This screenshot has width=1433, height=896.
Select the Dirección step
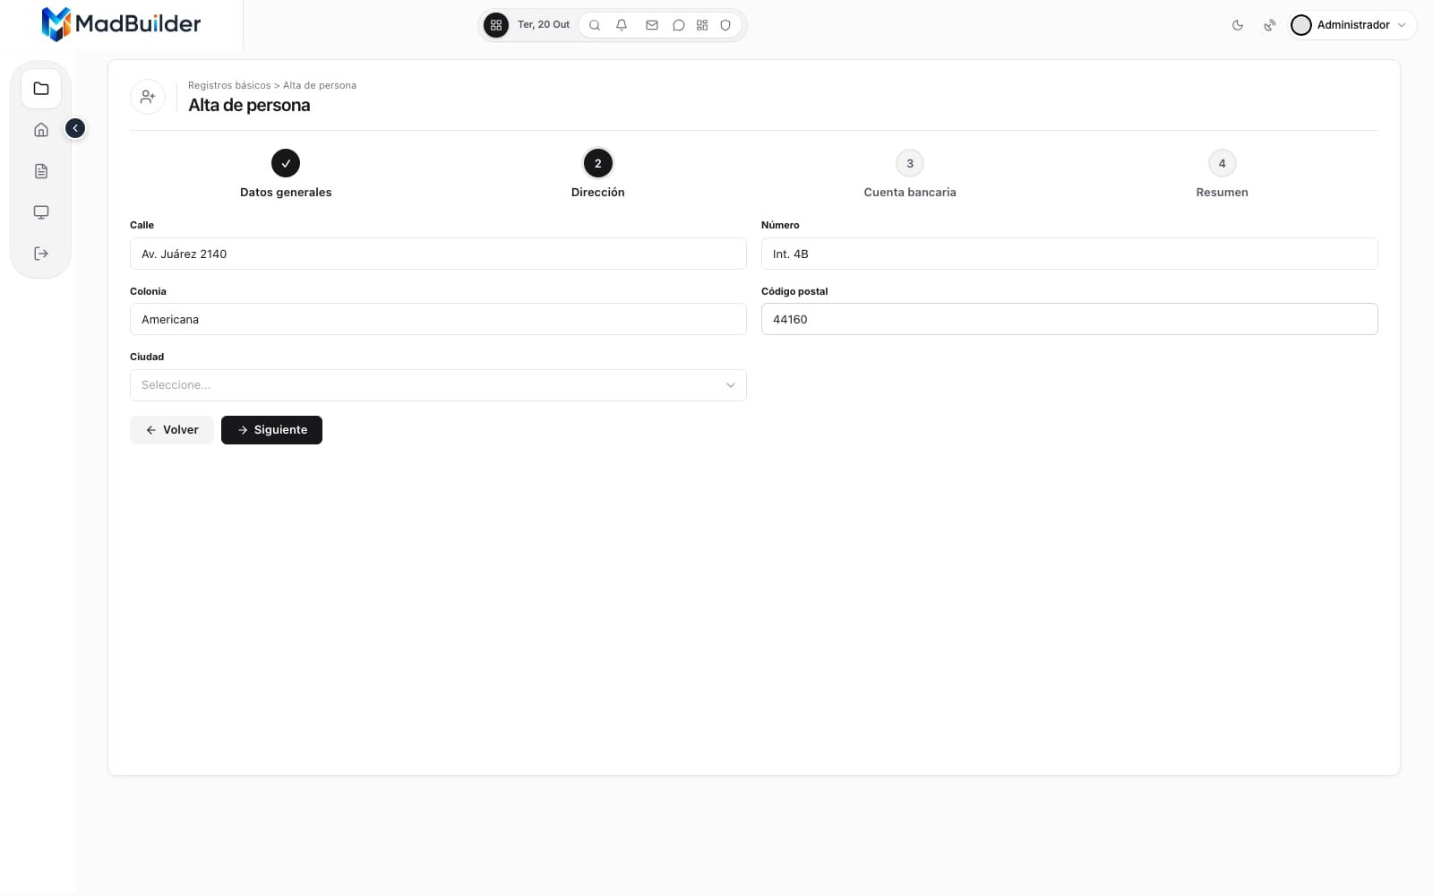pyautogui.click(x=598, y=174)
